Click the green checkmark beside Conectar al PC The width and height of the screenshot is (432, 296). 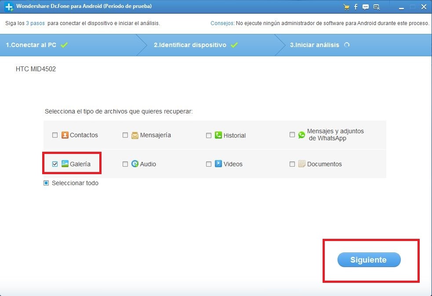64,45
